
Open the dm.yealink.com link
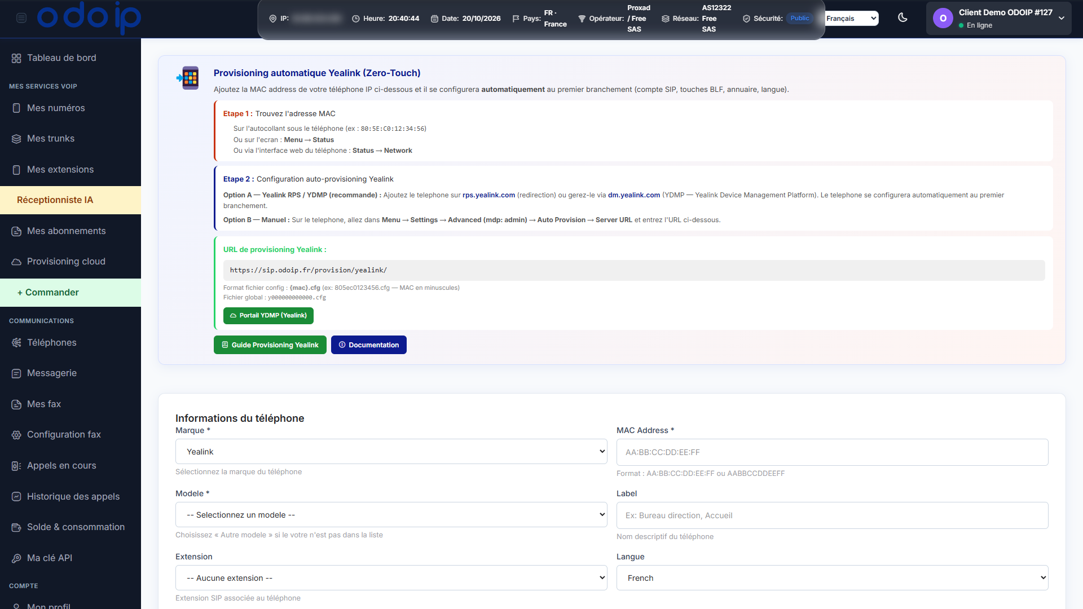point(633,195)
